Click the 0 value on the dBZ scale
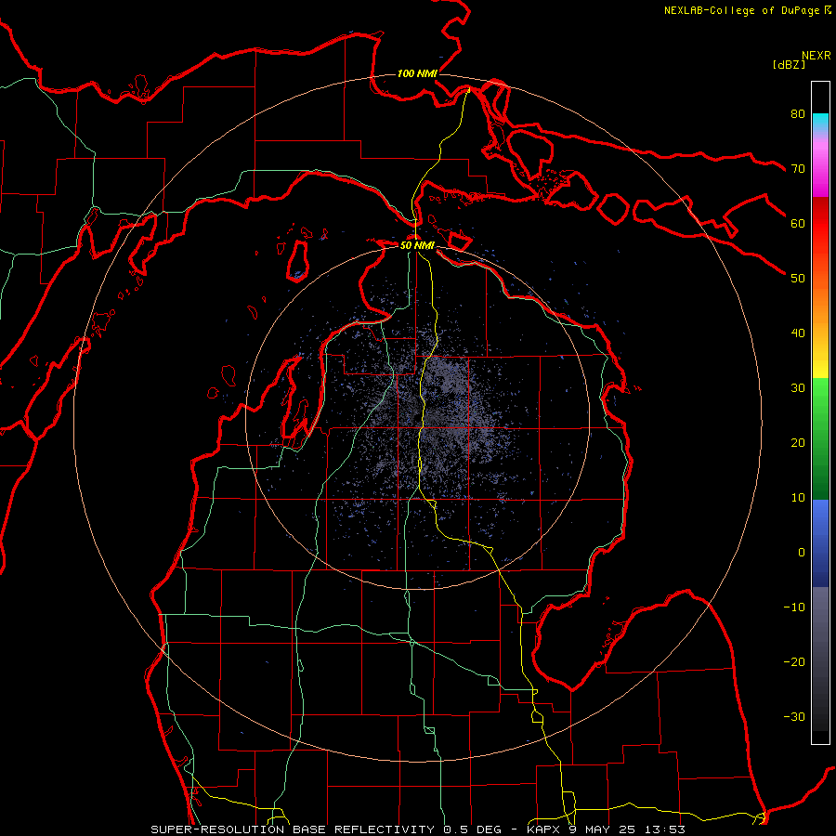The image size is (836, 836). [802, 553]
